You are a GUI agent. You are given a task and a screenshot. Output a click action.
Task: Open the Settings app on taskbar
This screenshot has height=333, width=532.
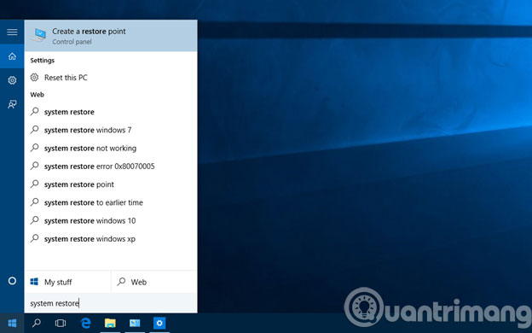[x=159, y=323]
